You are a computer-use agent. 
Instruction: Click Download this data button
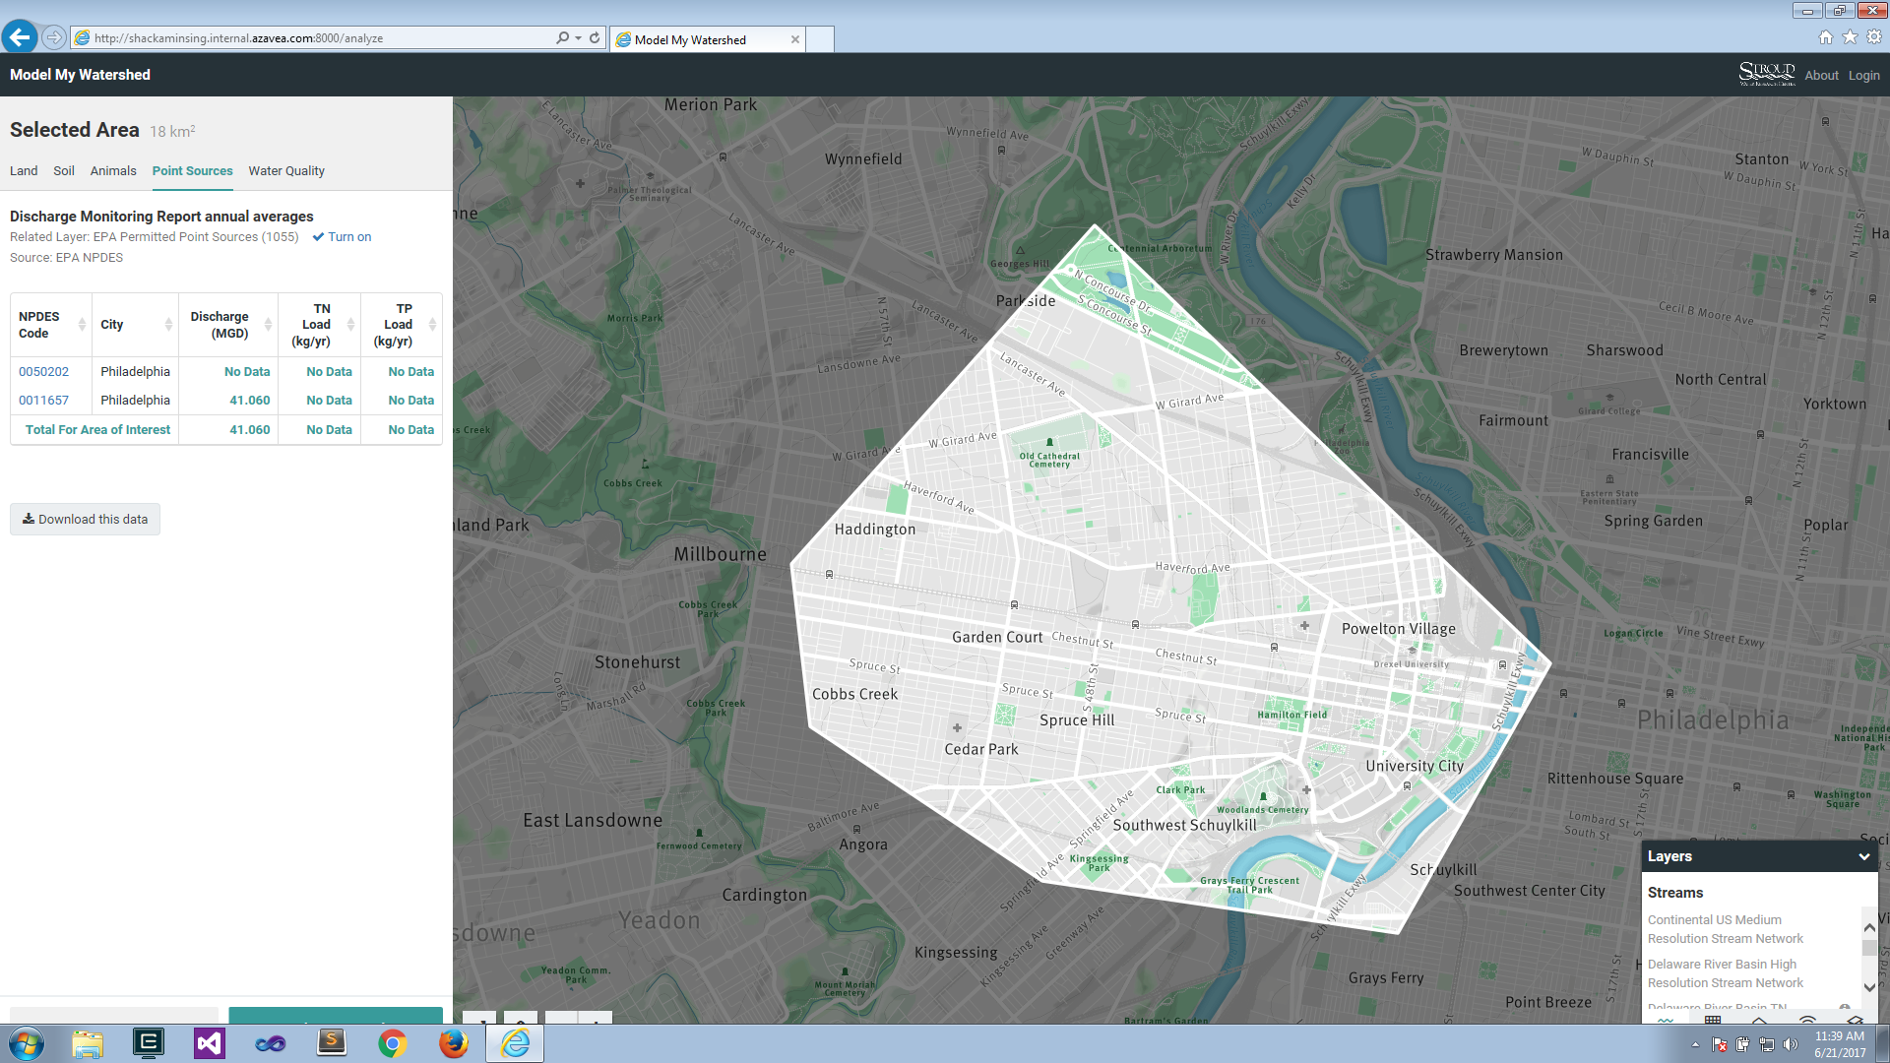coord(85,520)
